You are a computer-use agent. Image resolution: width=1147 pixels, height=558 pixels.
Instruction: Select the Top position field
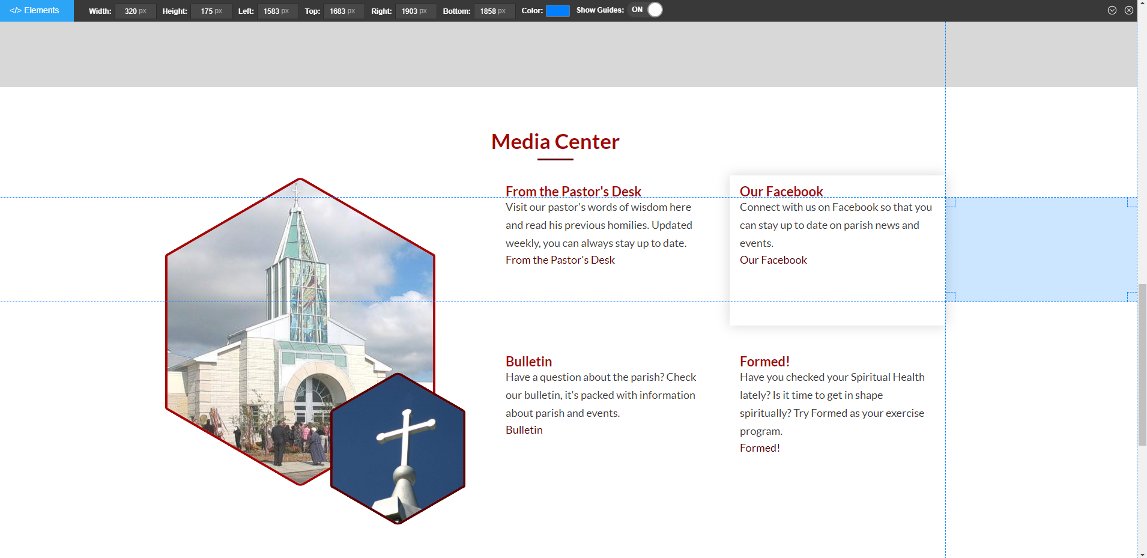(343, 11)
